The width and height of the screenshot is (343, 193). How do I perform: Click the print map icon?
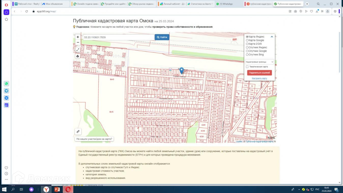78,56
